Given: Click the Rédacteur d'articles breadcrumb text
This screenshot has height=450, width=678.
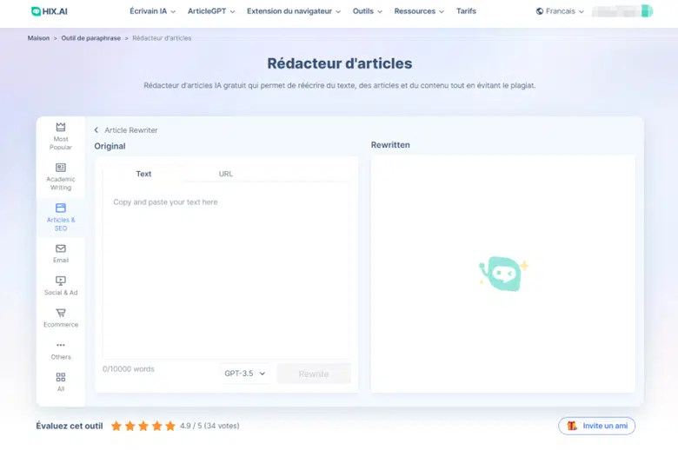Looking at the screenshot, I should click(162, 38).
